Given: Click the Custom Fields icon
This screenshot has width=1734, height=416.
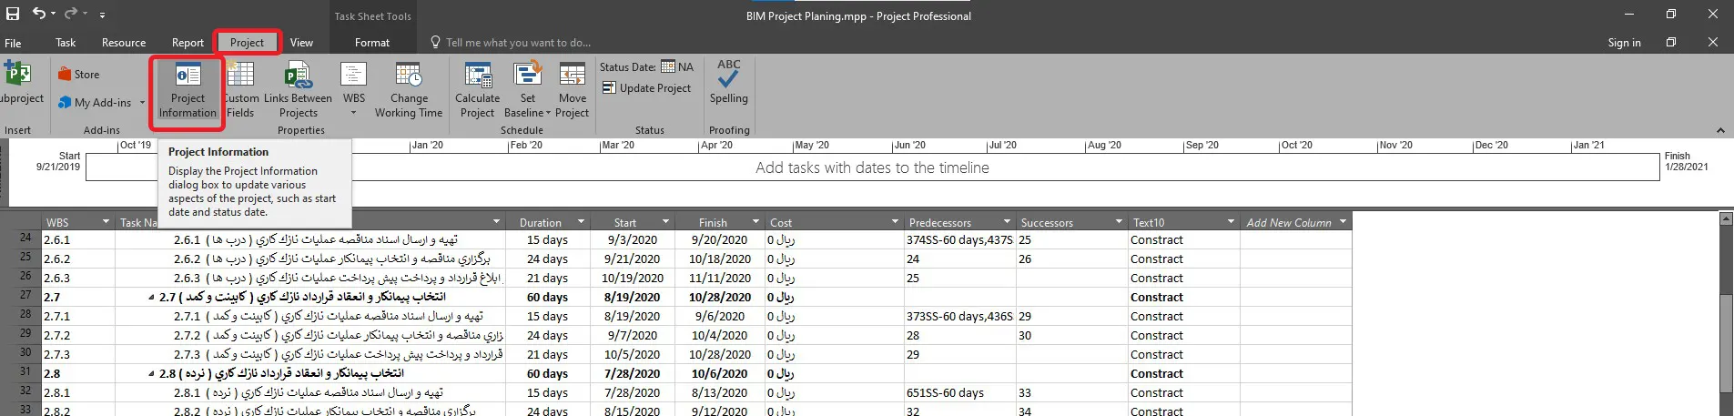Looking at the screenshot, I should (x=240, y=91).
